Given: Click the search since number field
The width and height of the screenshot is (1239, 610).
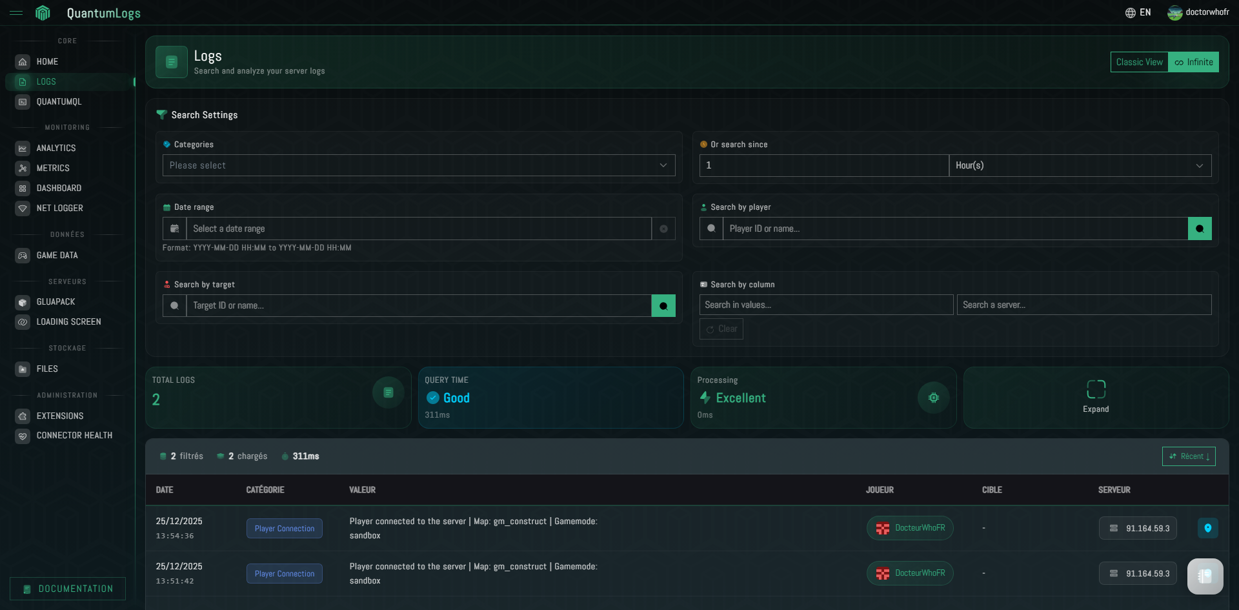Looking at the screenshot, I should [824, 165].
